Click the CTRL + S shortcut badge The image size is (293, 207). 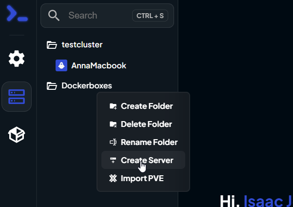click(x=150, y=16)
